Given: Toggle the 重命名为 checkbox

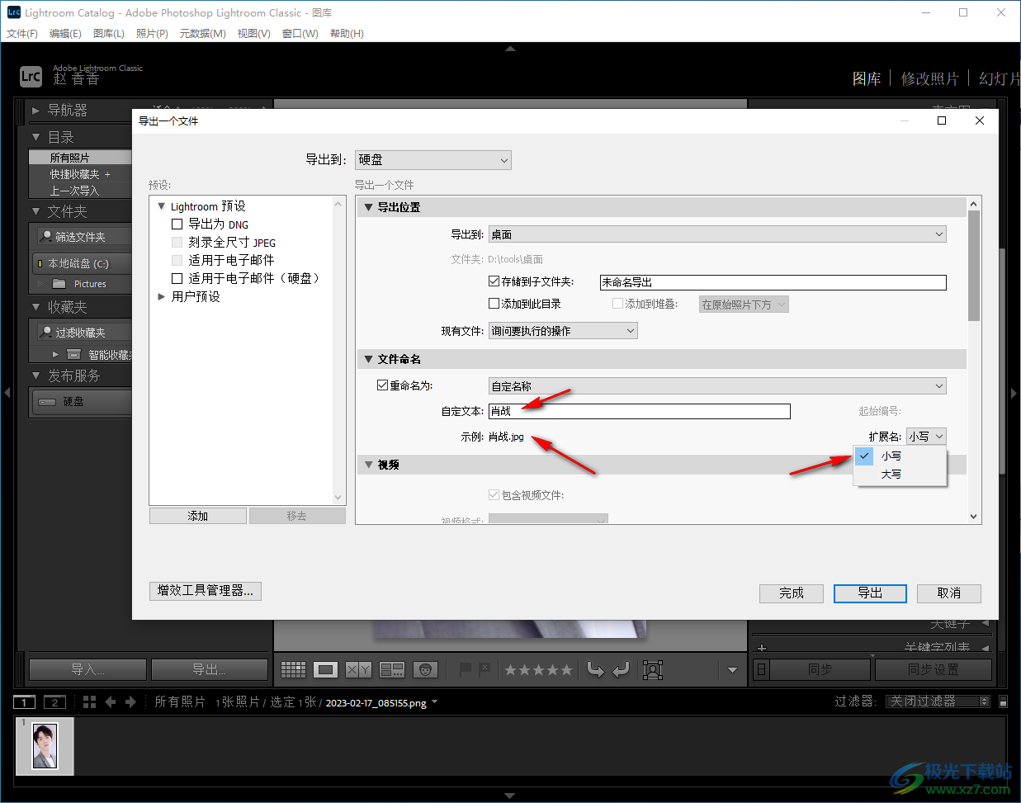Looking at the screenshot, I should pos(382,385).
